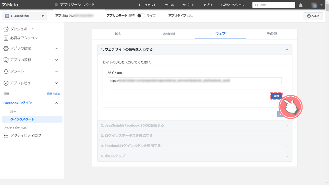The width and height of the screenshot is (329, 185).
Task: Click the search magnifier icon
Action: tap(256, 5)
